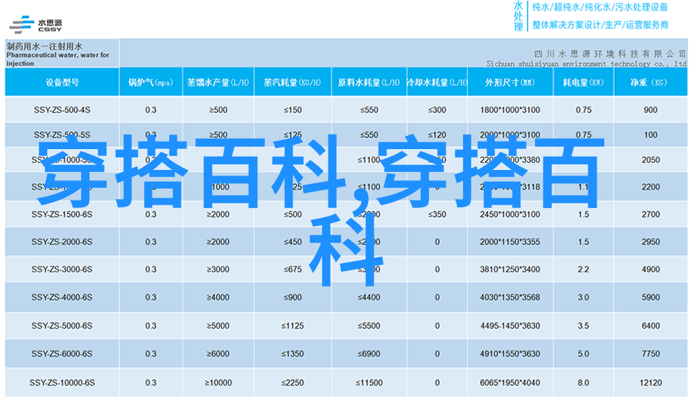The width and height of the screenshot is (693, 403).
Task: Click dimensions 4495-1450*3630
Action: [510, 325]
